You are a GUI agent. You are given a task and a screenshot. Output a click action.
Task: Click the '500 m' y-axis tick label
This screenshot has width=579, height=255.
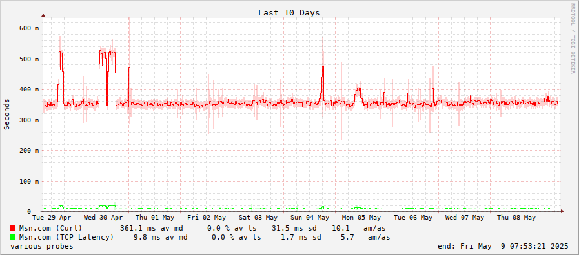[29, 59]
